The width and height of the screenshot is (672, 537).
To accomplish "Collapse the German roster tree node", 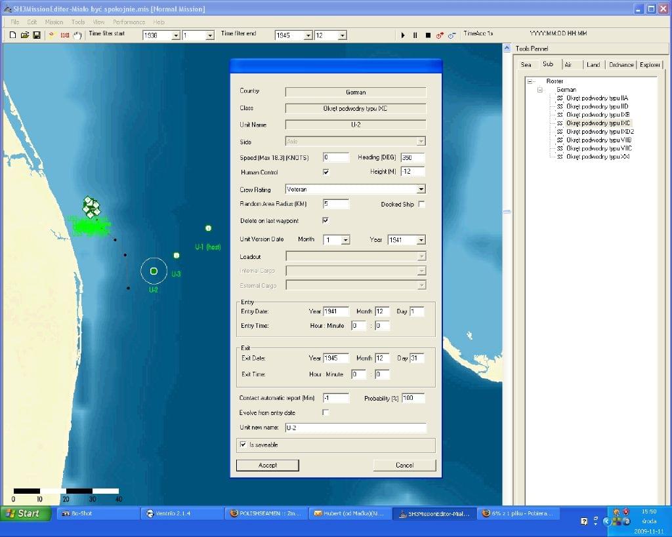I will [540, 90].
